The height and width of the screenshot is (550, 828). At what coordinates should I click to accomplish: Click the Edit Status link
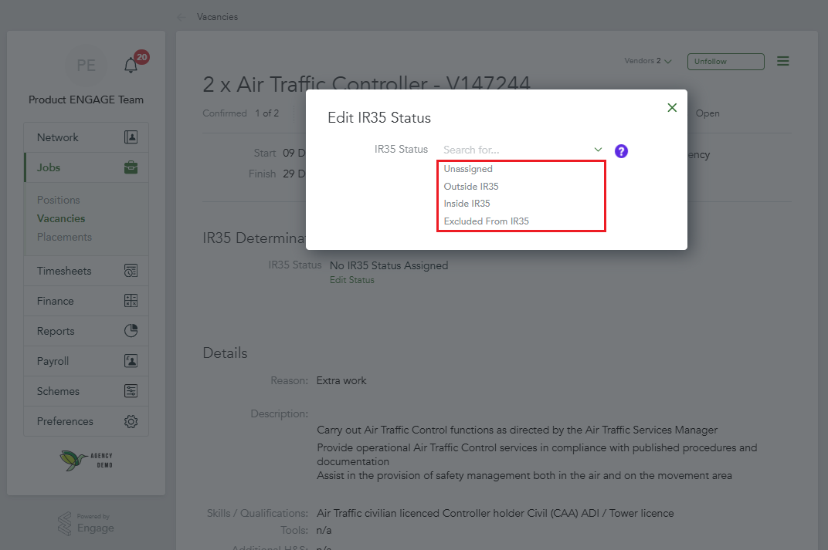click(x=352, y=280)
